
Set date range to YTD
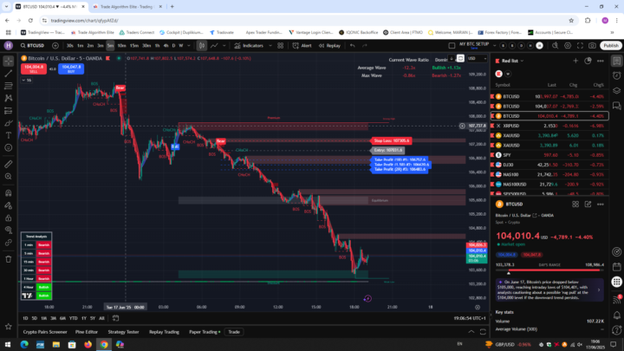coord(73,318)
